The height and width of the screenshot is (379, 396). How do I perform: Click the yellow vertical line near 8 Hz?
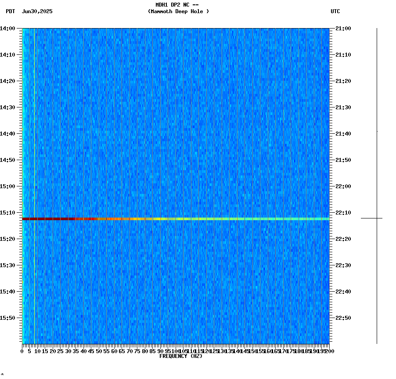pyautogui.click(x=34, y=175)
